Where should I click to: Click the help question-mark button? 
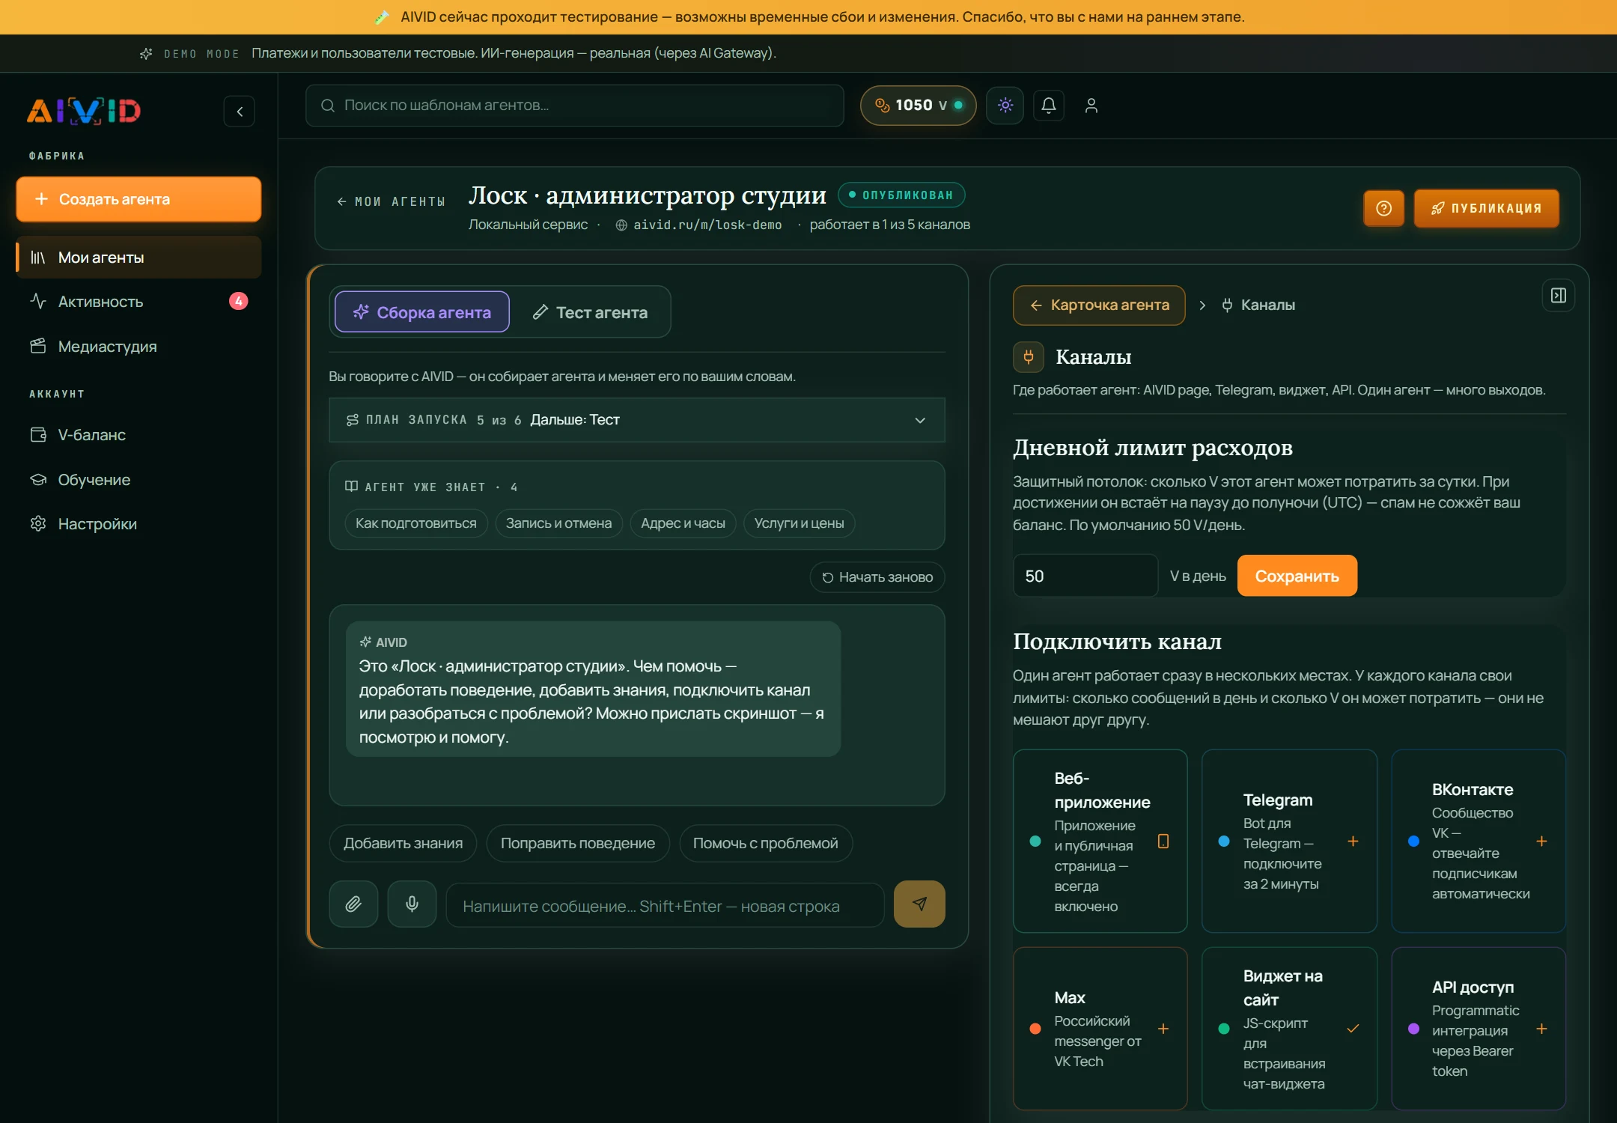[x=1383, y=208]
